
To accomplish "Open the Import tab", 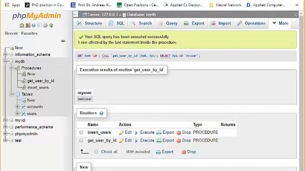I will point(221,23).
